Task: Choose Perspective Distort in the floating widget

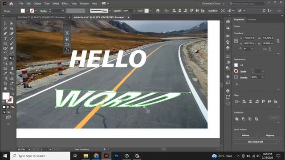Action: [67, 44]
